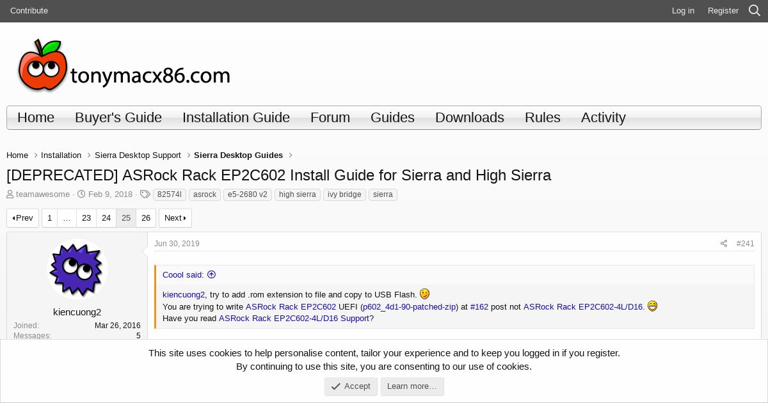The width and height of the screenshot is (768, 403).
Task: Open teamawesome author link
Action: 43,194
